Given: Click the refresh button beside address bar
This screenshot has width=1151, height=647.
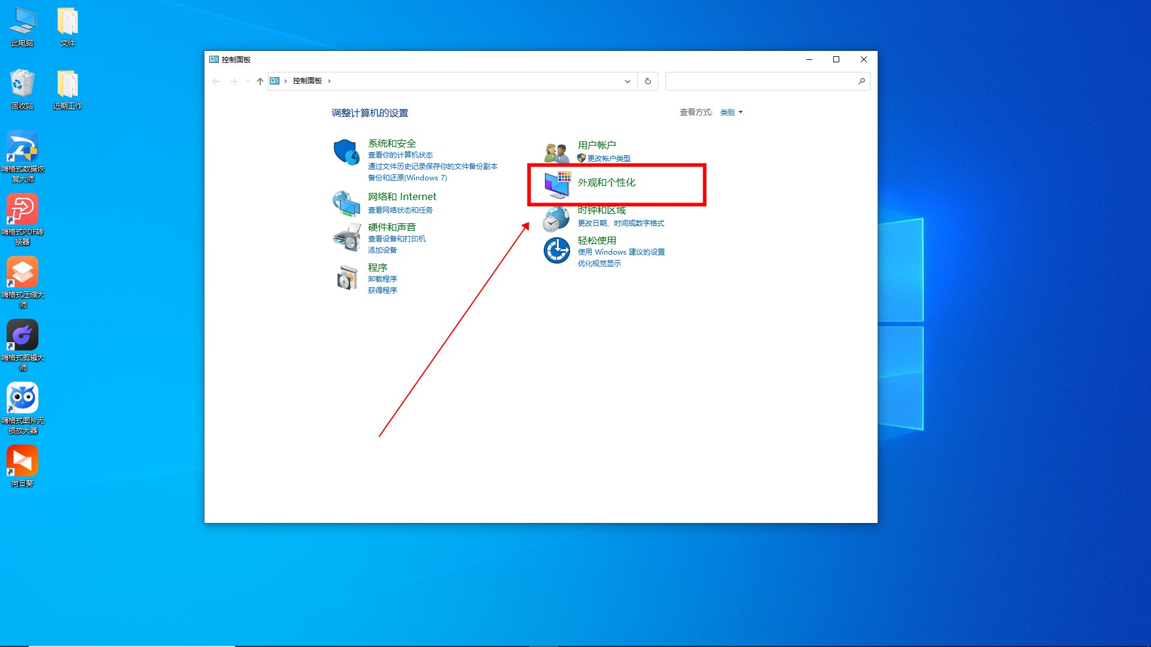Looking at the screenshot, I should [x=647, y=81].
